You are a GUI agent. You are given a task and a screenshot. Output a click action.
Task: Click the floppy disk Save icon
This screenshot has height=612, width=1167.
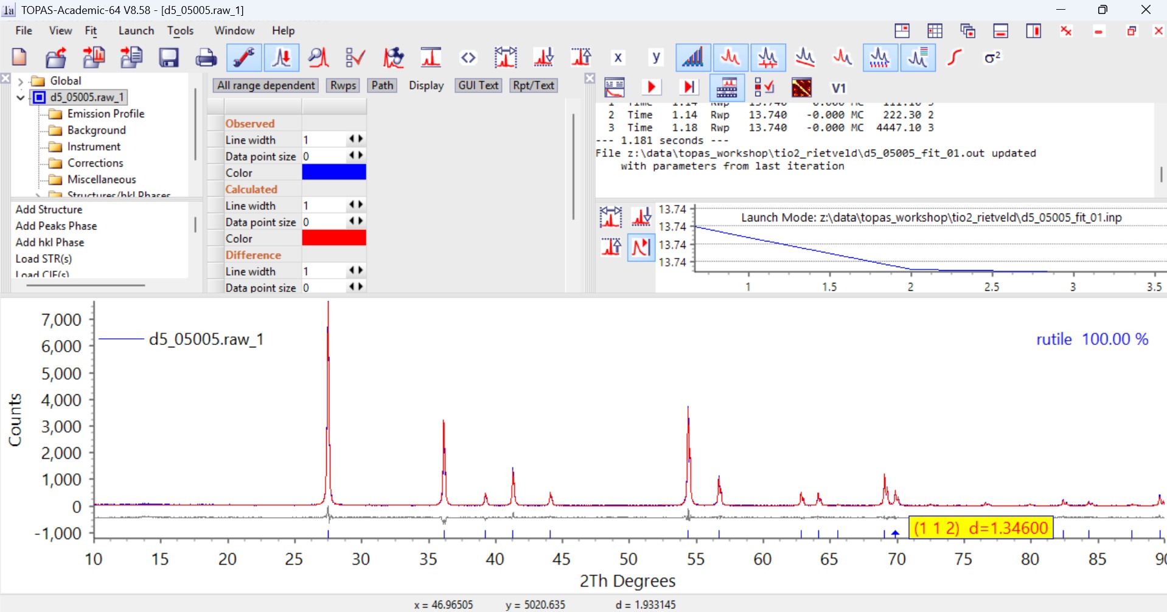[x=169, y=58]
